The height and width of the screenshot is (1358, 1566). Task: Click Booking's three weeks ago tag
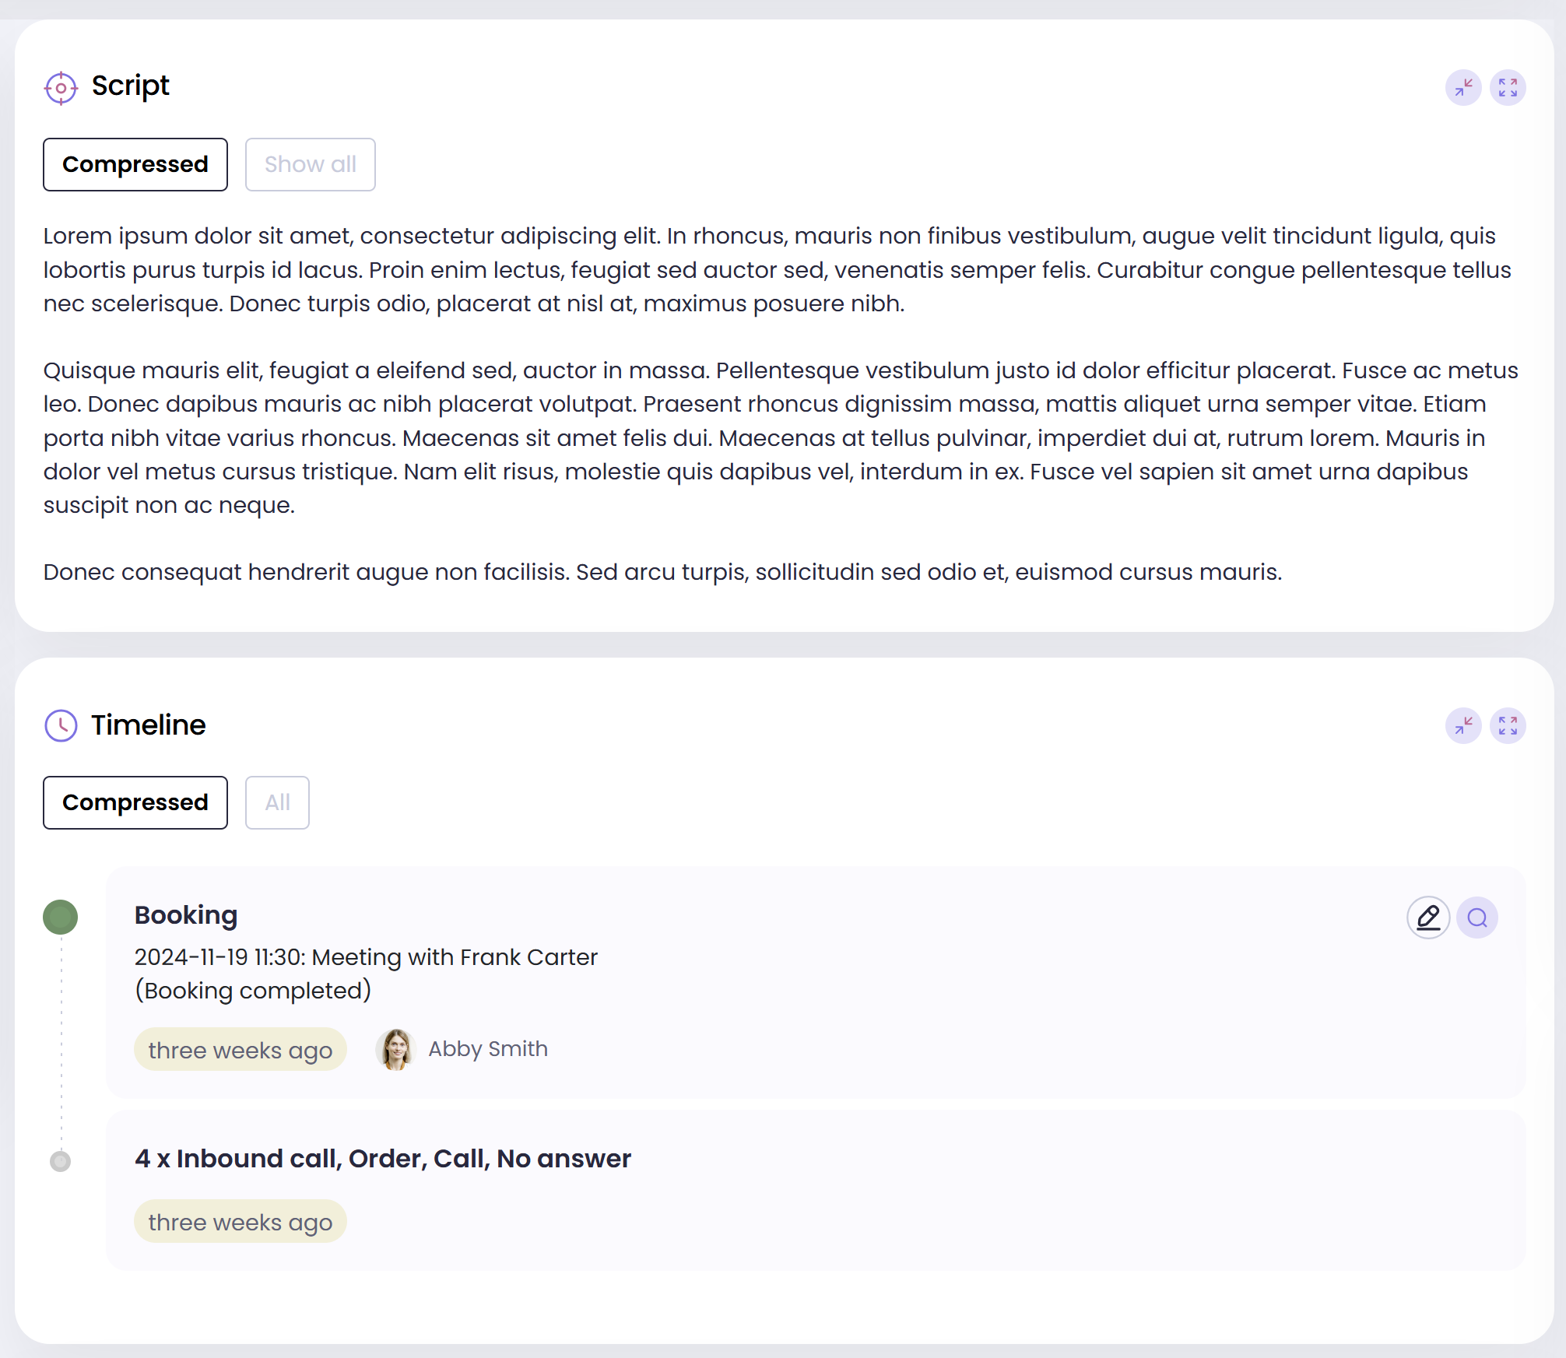240,1050
